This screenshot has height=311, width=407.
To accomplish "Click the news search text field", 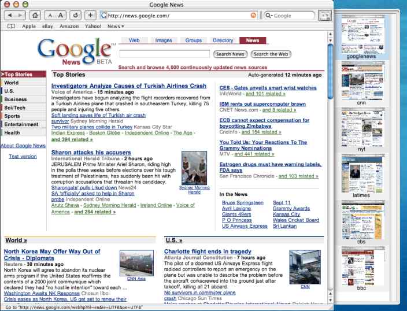I will (165, 54).
